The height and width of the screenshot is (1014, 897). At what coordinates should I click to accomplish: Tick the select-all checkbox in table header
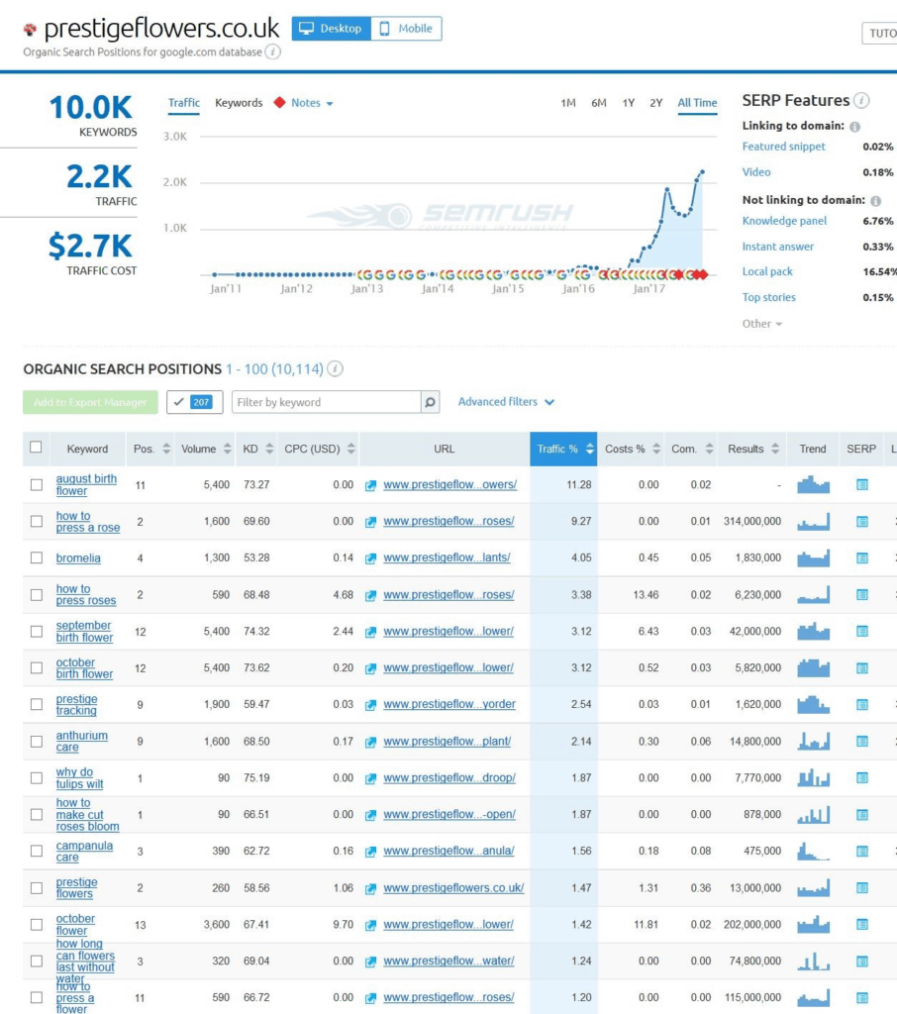37,448
